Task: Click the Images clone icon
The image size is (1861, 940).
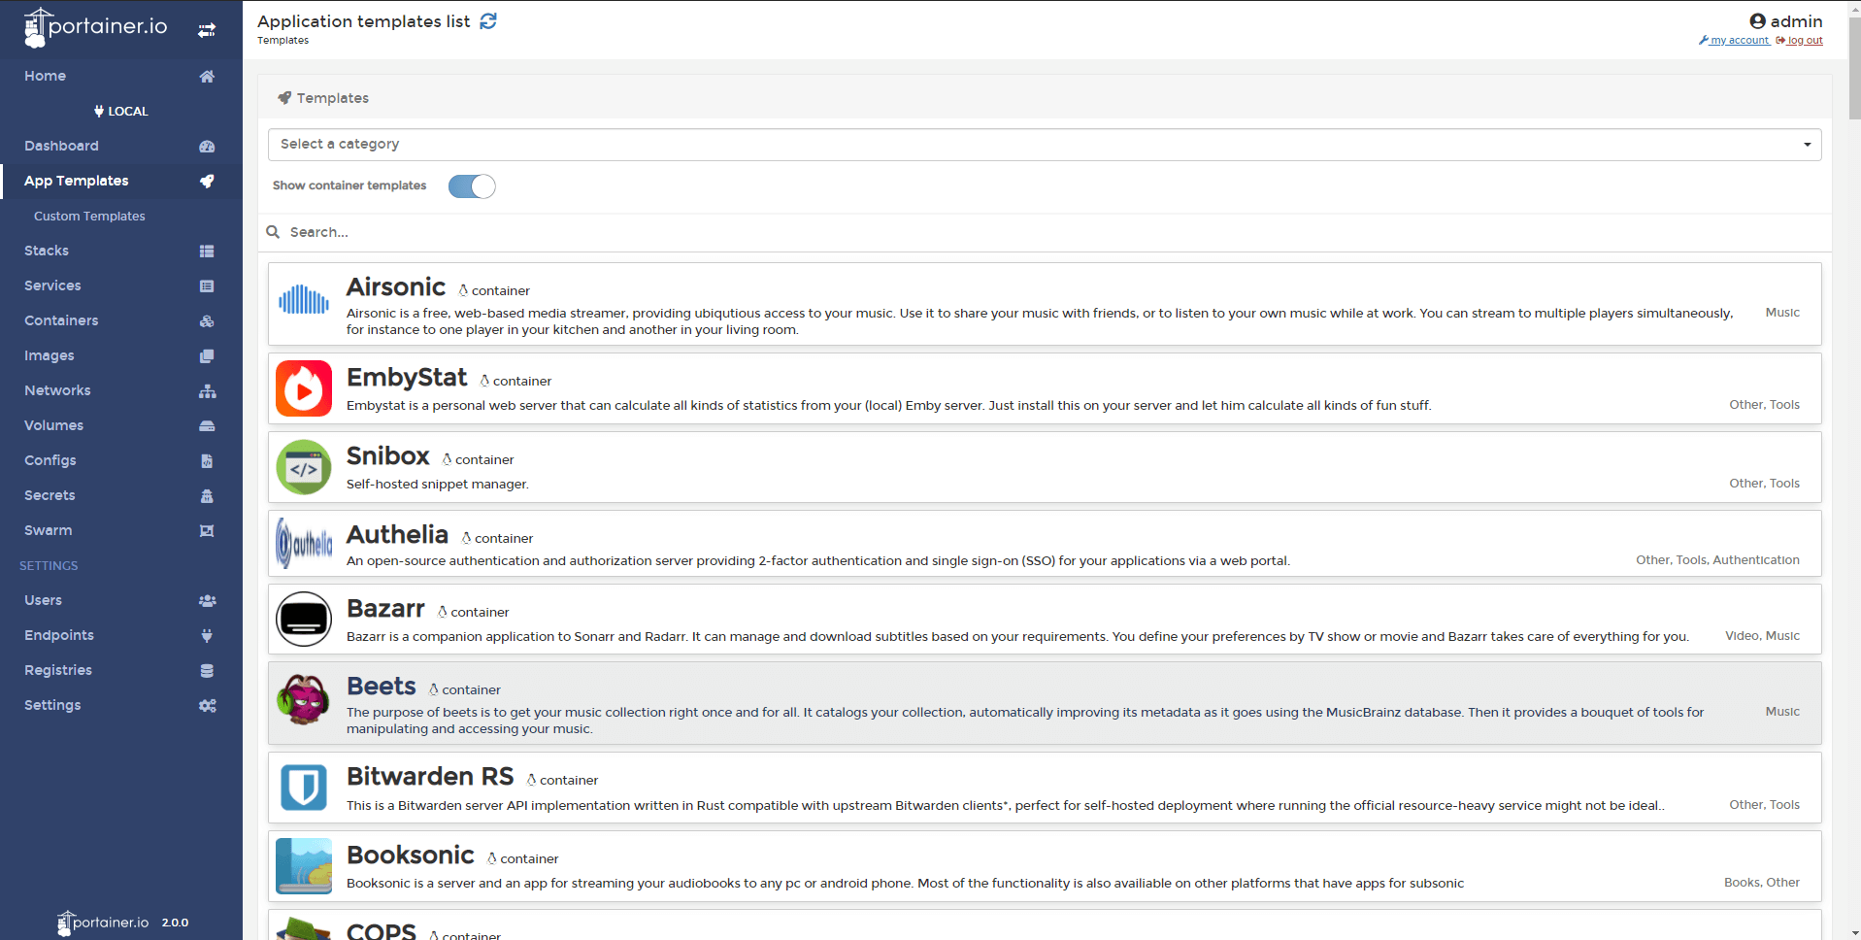Action: (x=207, y=356)
